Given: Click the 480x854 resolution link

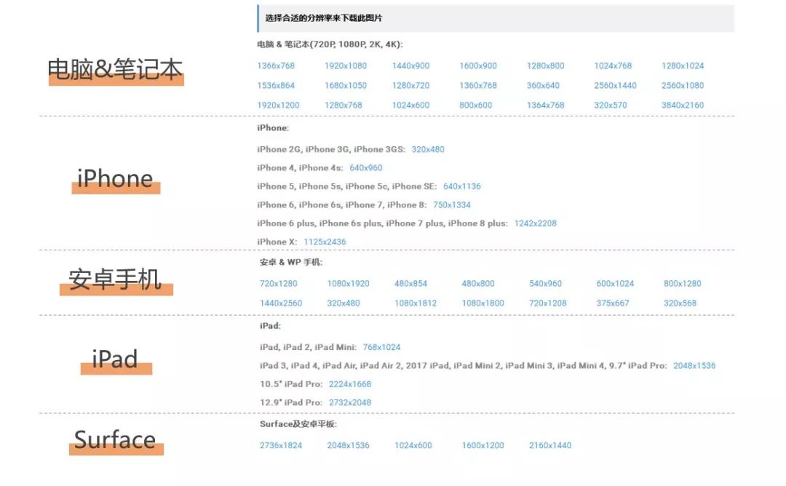Looking at the screenshot, I should (x=410, y=284).
